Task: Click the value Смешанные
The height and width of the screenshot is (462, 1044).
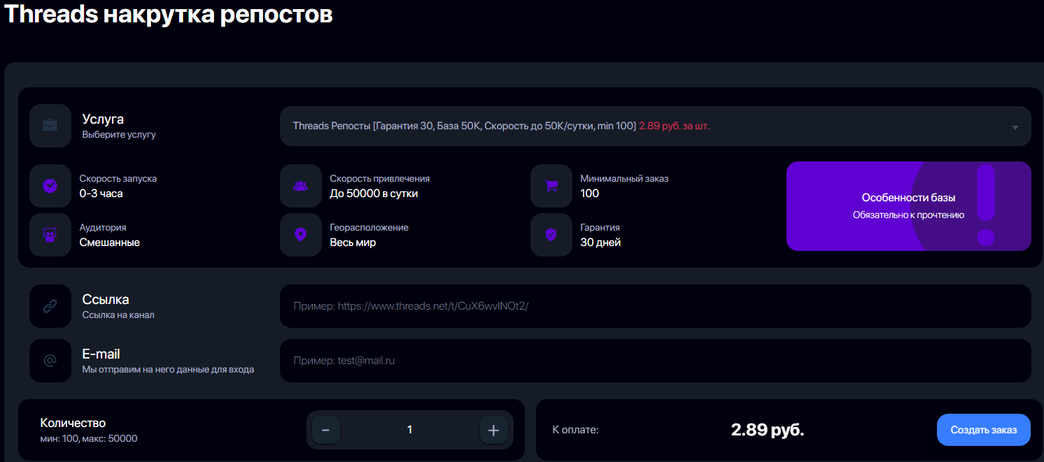Action: (110, 243)
